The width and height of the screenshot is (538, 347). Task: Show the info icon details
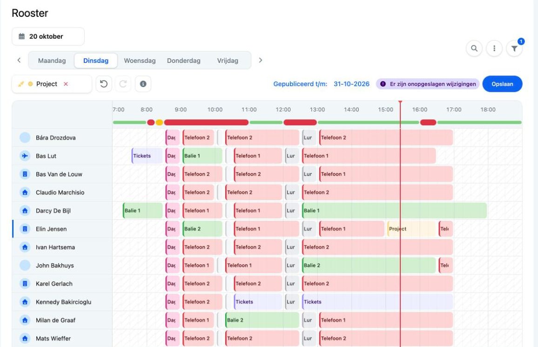[143, 84]
